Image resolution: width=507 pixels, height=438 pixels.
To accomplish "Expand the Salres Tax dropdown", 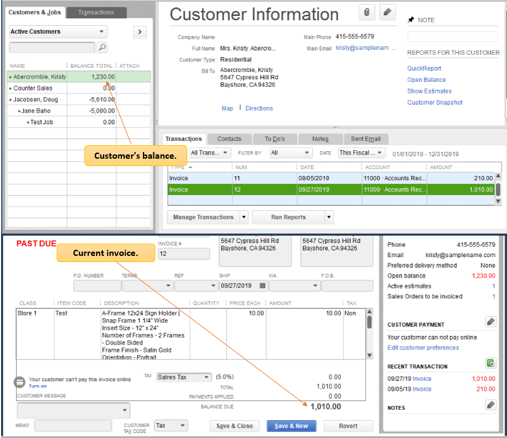I will (x=184, y=377).
